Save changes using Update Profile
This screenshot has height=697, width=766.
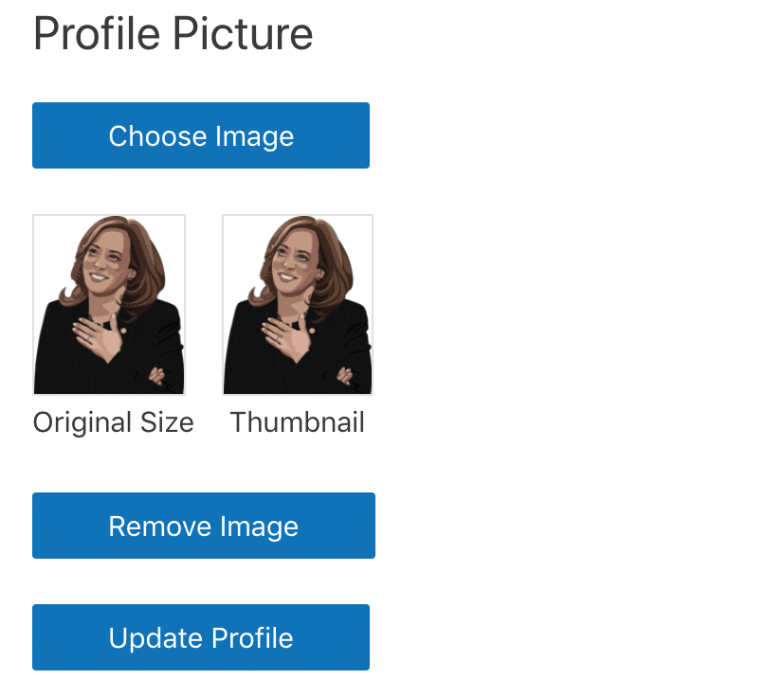click(x=201, y=637)
